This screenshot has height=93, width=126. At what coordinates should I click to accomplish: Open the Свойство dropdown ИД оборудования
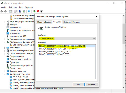(67, 39)
